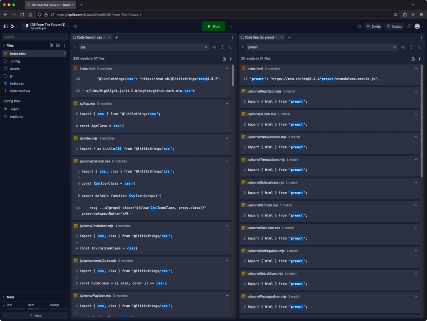
Task: Open the index.html file options menu
Action: (x=64, y=53)
